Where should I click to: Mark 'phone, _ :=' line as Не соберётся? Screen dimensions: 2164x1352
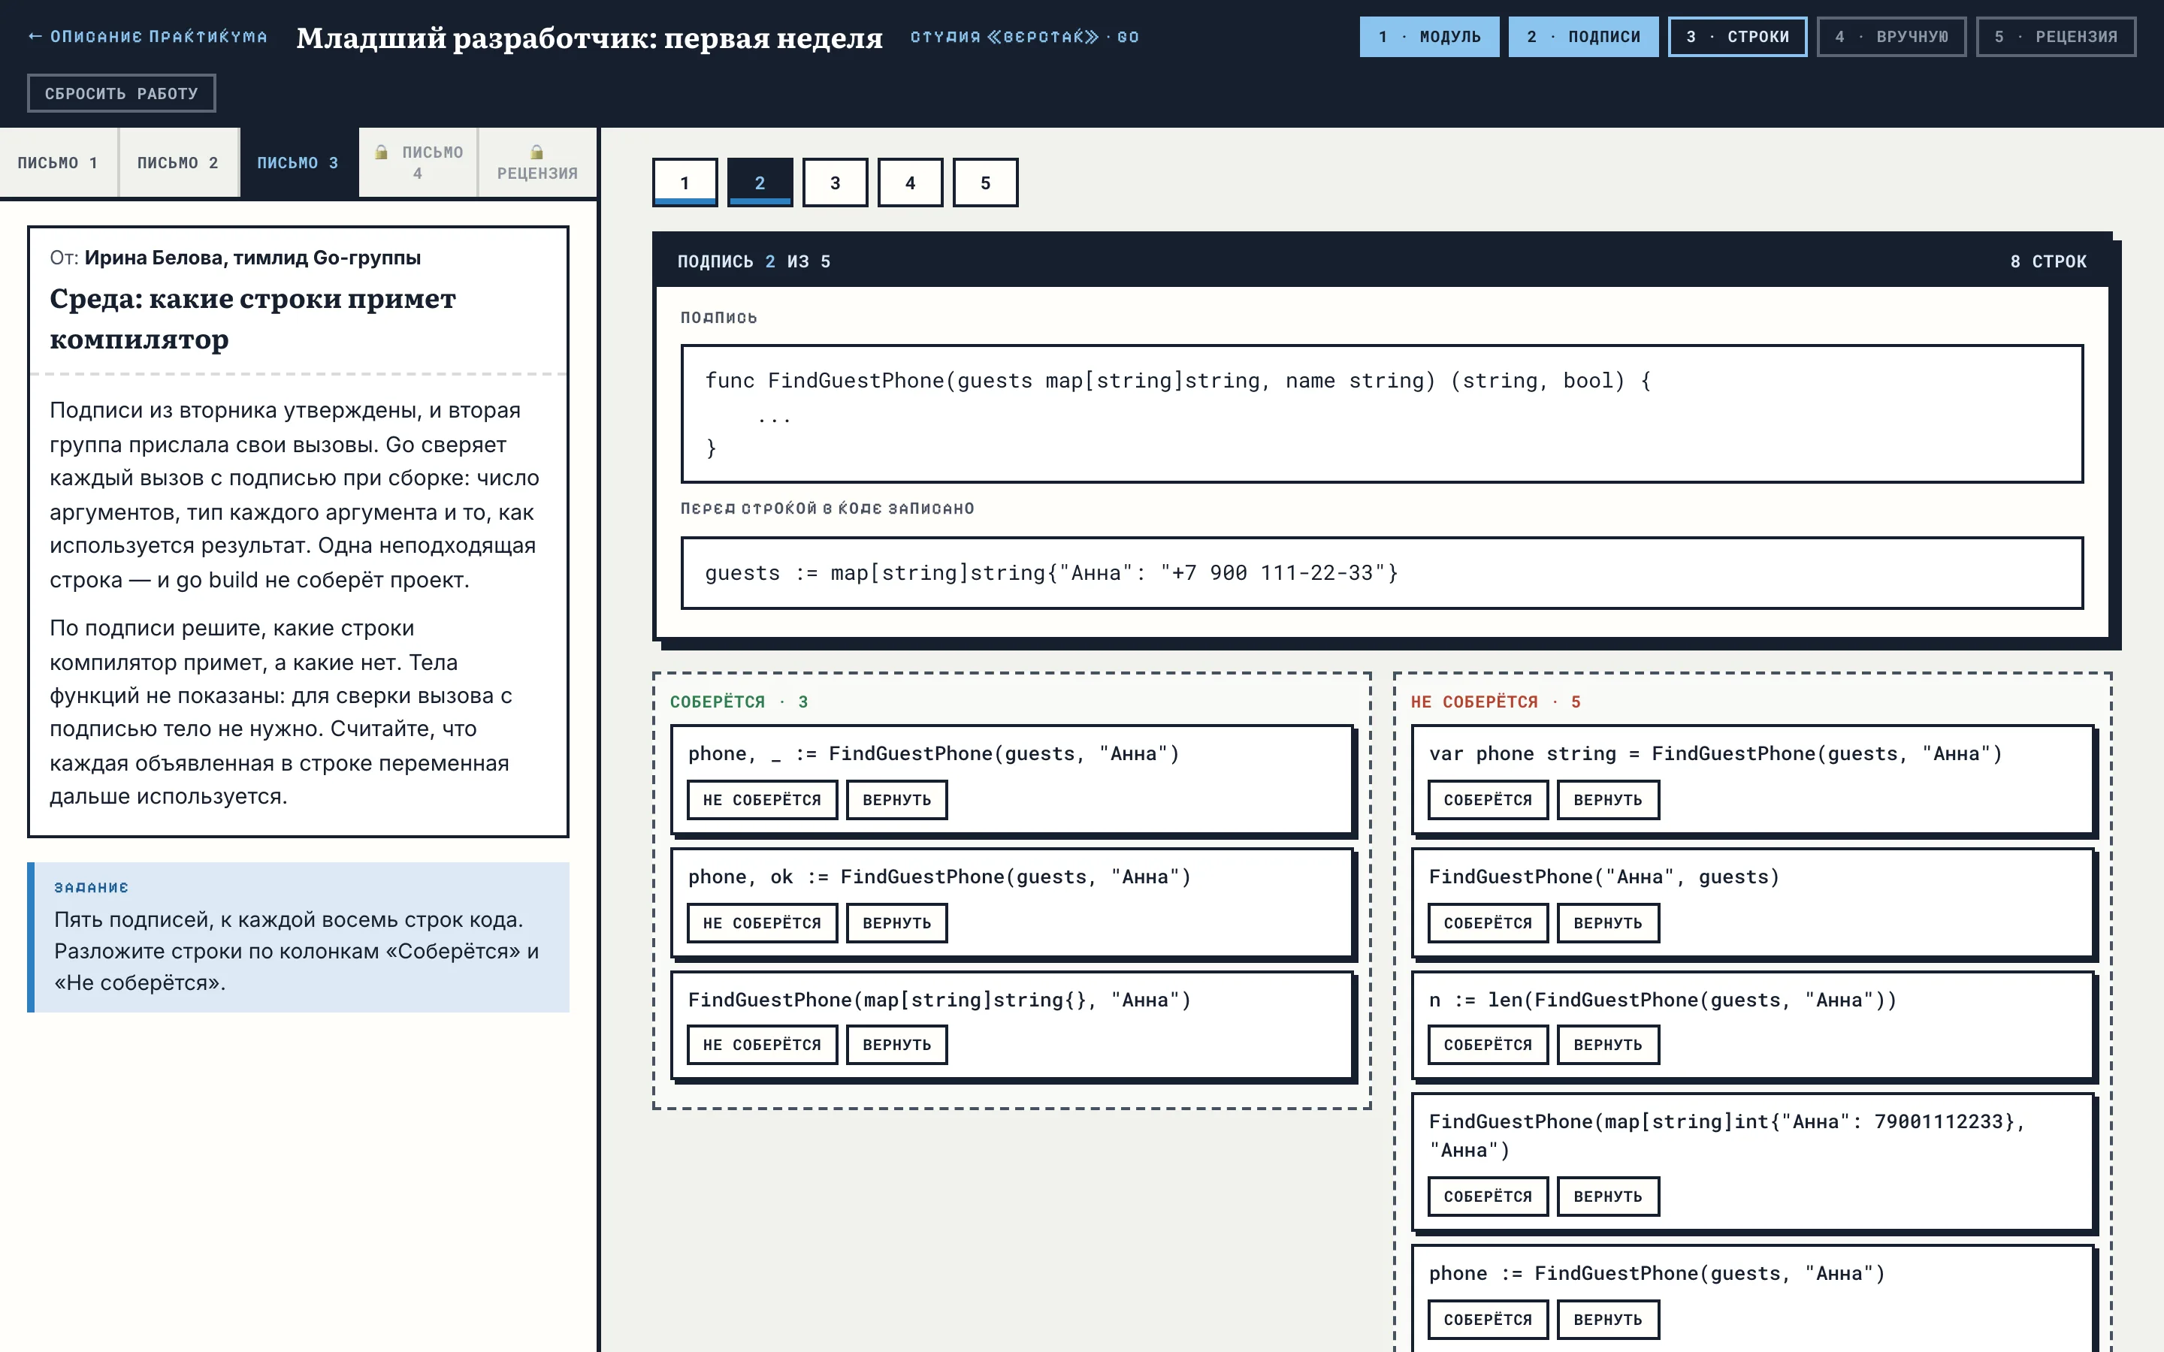click(762, 799)
